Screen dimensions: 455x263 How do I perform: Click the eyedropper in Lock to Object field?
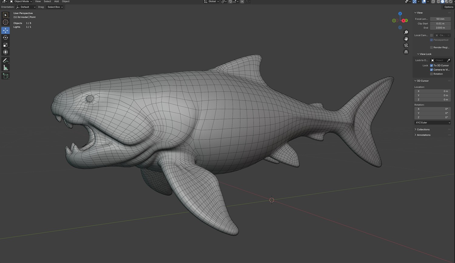point(449,60)
